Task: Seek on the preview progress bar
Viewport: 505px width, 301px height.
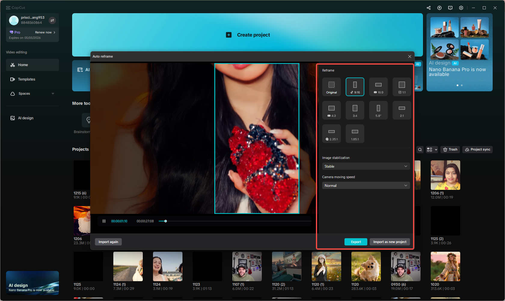Action: click(235, 221)
